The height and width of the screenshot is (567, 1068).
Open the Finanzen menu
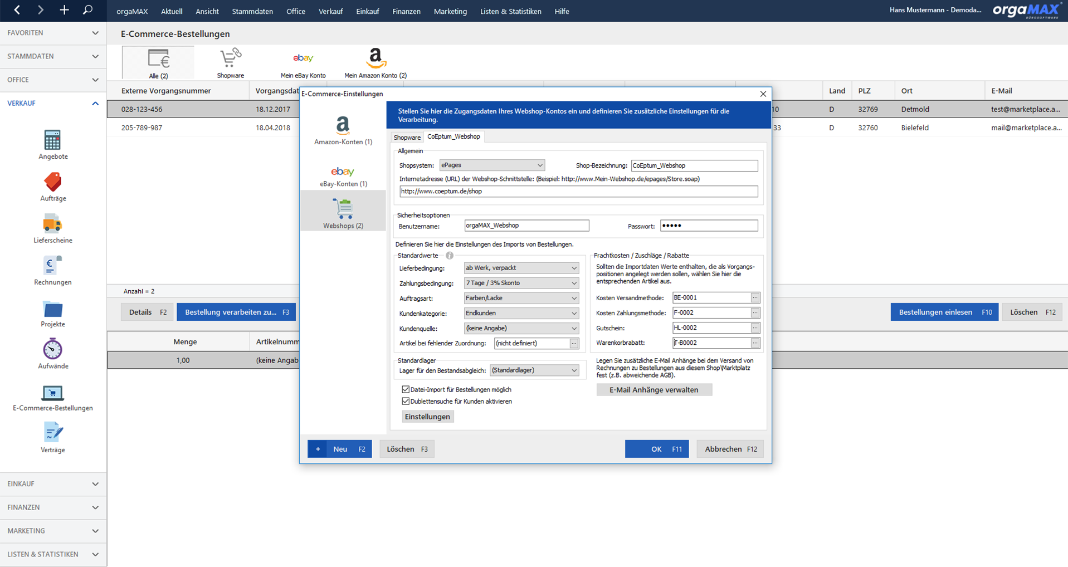(406, 11)
